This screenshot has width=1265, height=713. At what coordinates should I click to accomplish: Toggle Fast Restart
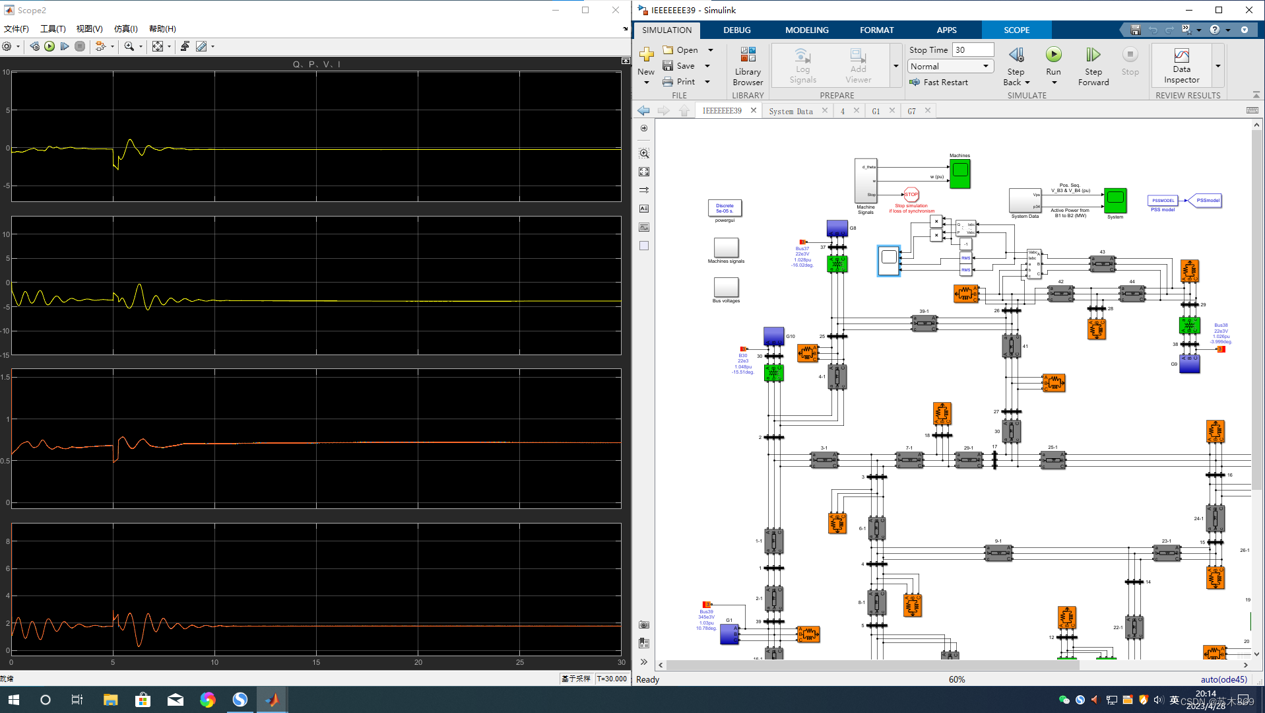[x=938, y=83]
